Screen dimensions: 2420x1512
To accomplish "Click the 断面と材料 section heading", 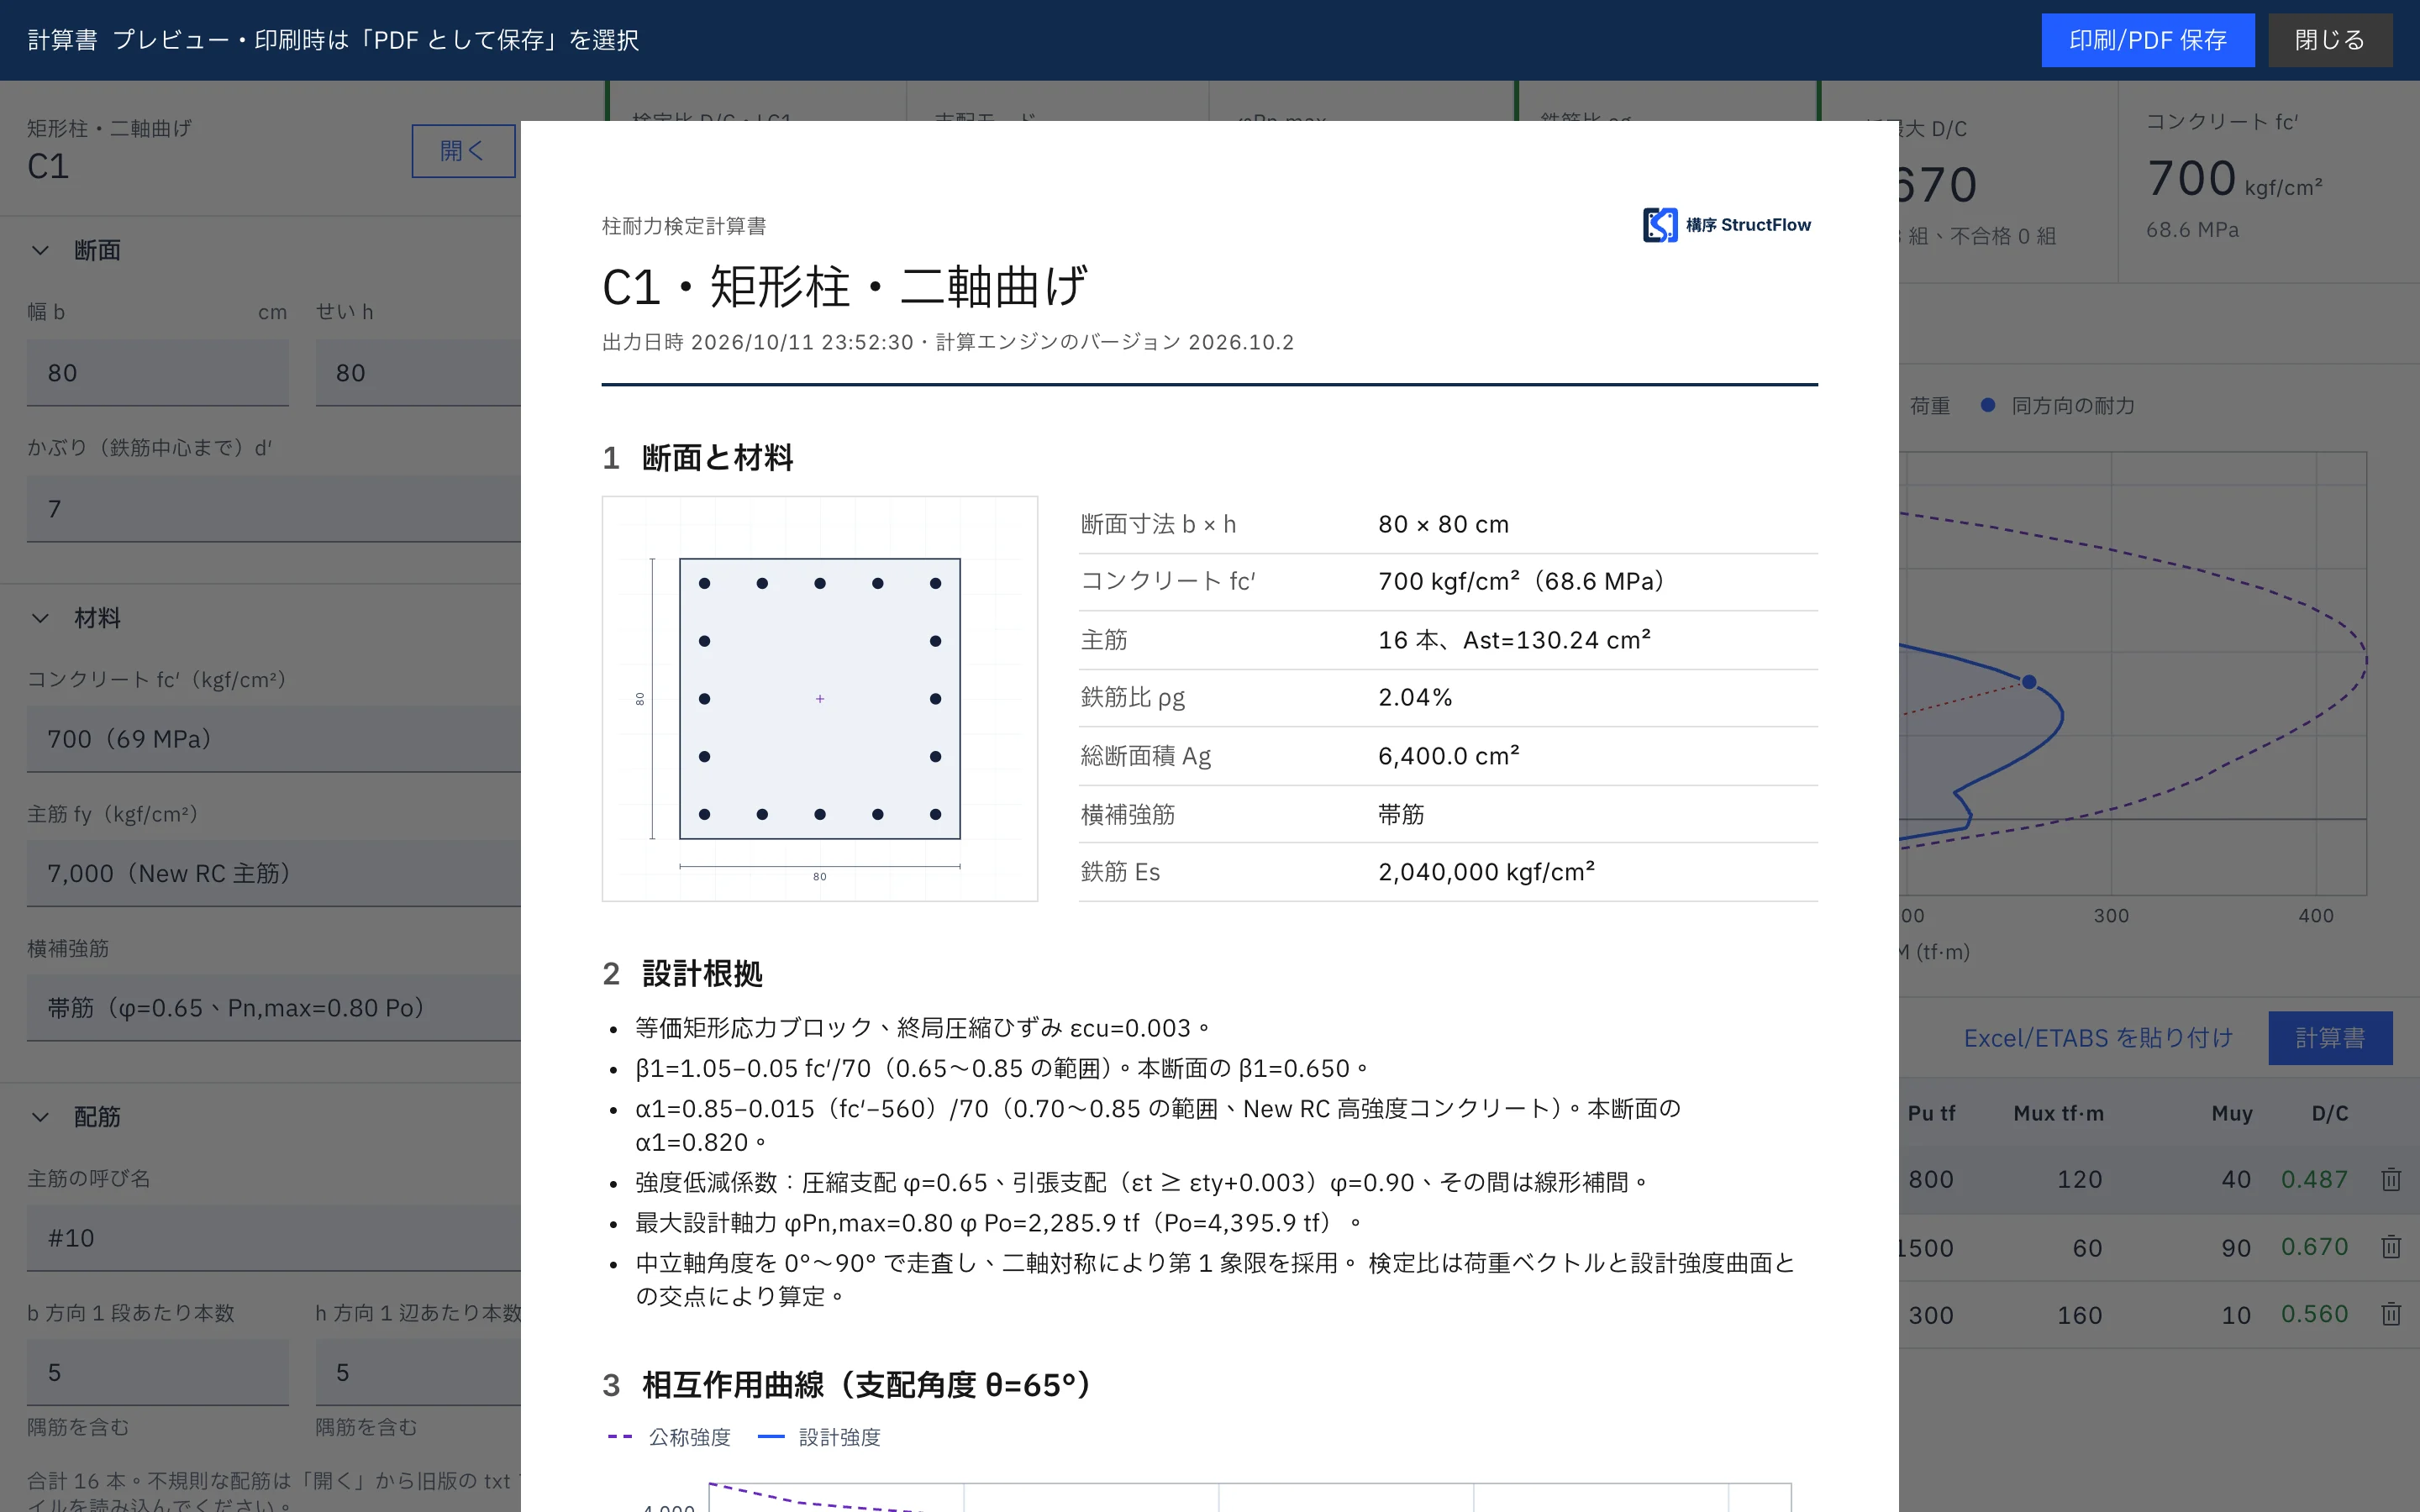I will pyautogui.click(x=717, y=458).
